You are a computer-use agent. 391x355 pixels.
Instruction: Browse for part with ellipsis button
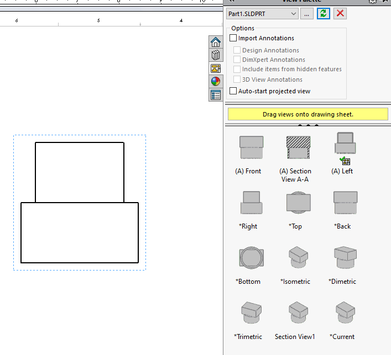307,13
